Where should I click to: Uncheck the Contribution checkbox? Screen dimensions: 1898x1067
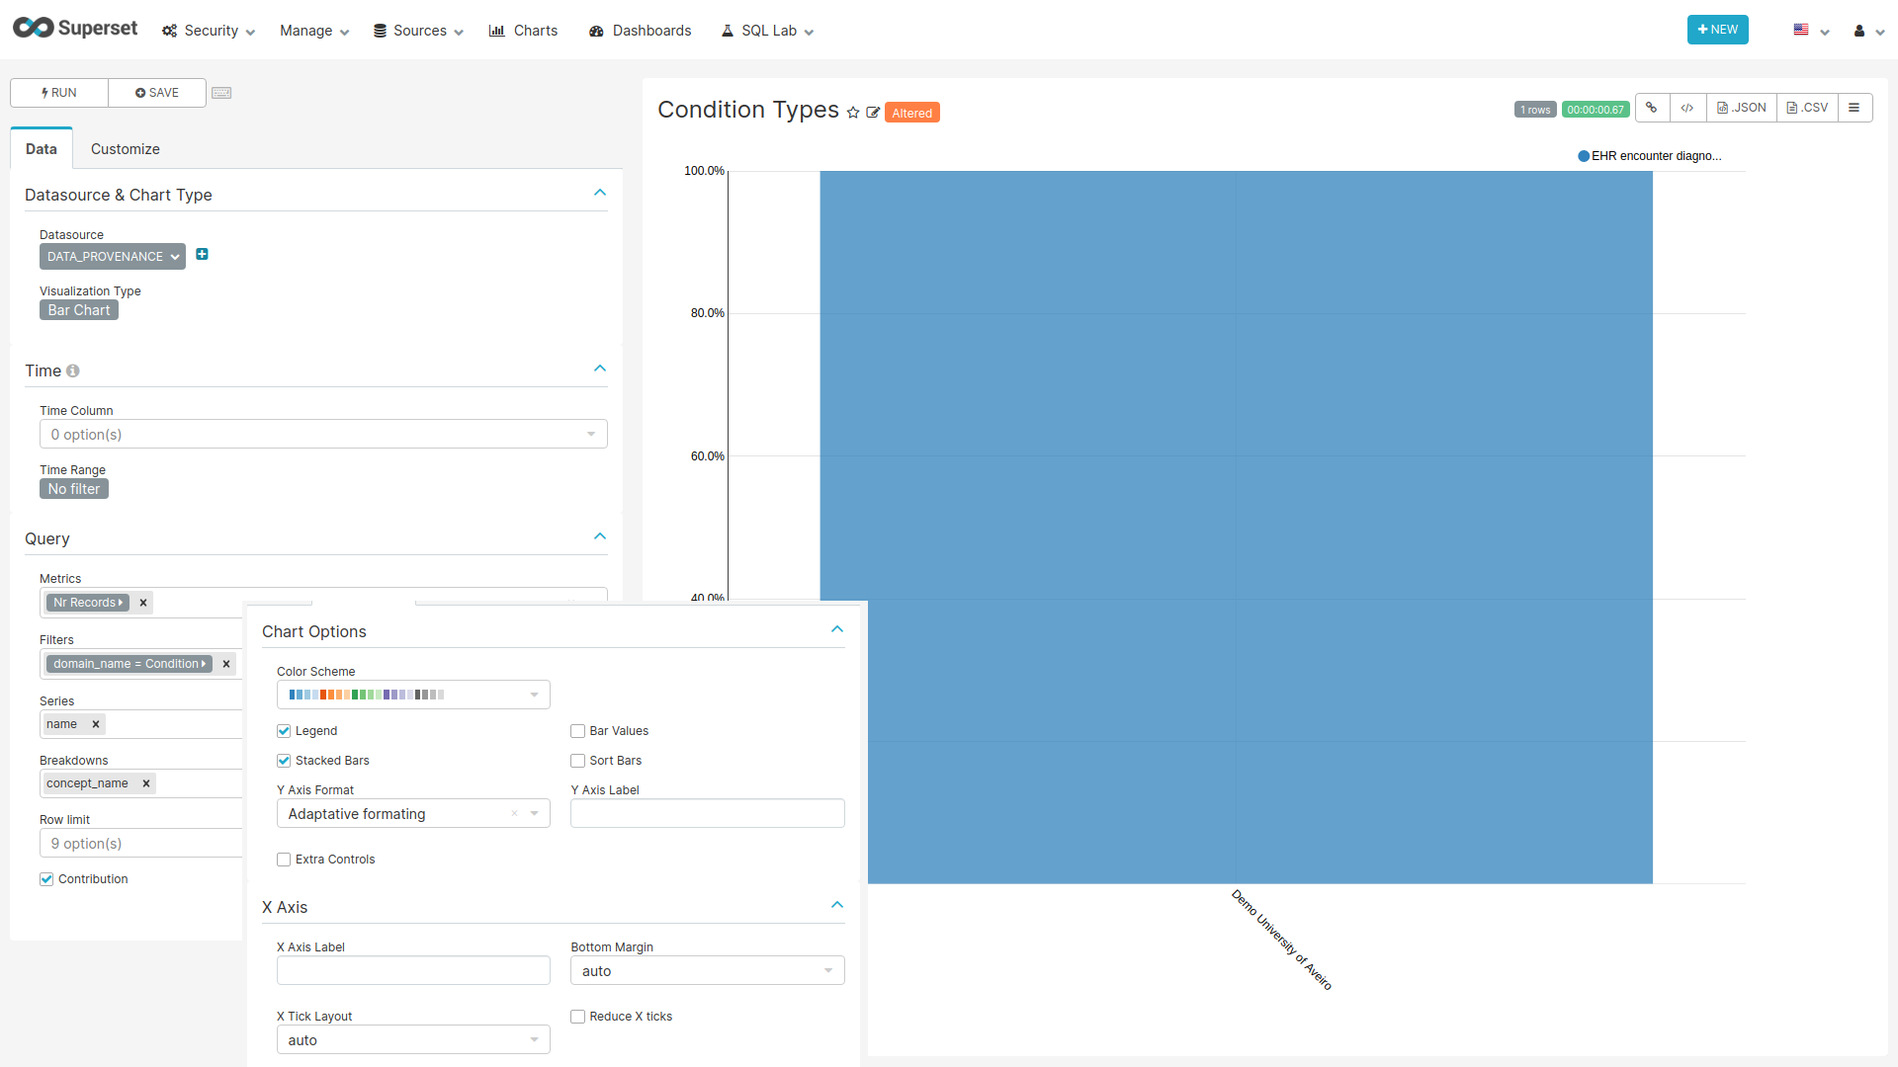click(46, 879)
